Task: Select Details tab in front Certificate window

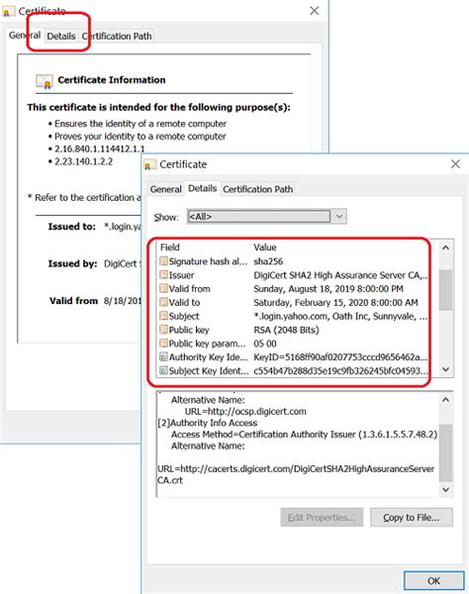Action: pos(203,188)
